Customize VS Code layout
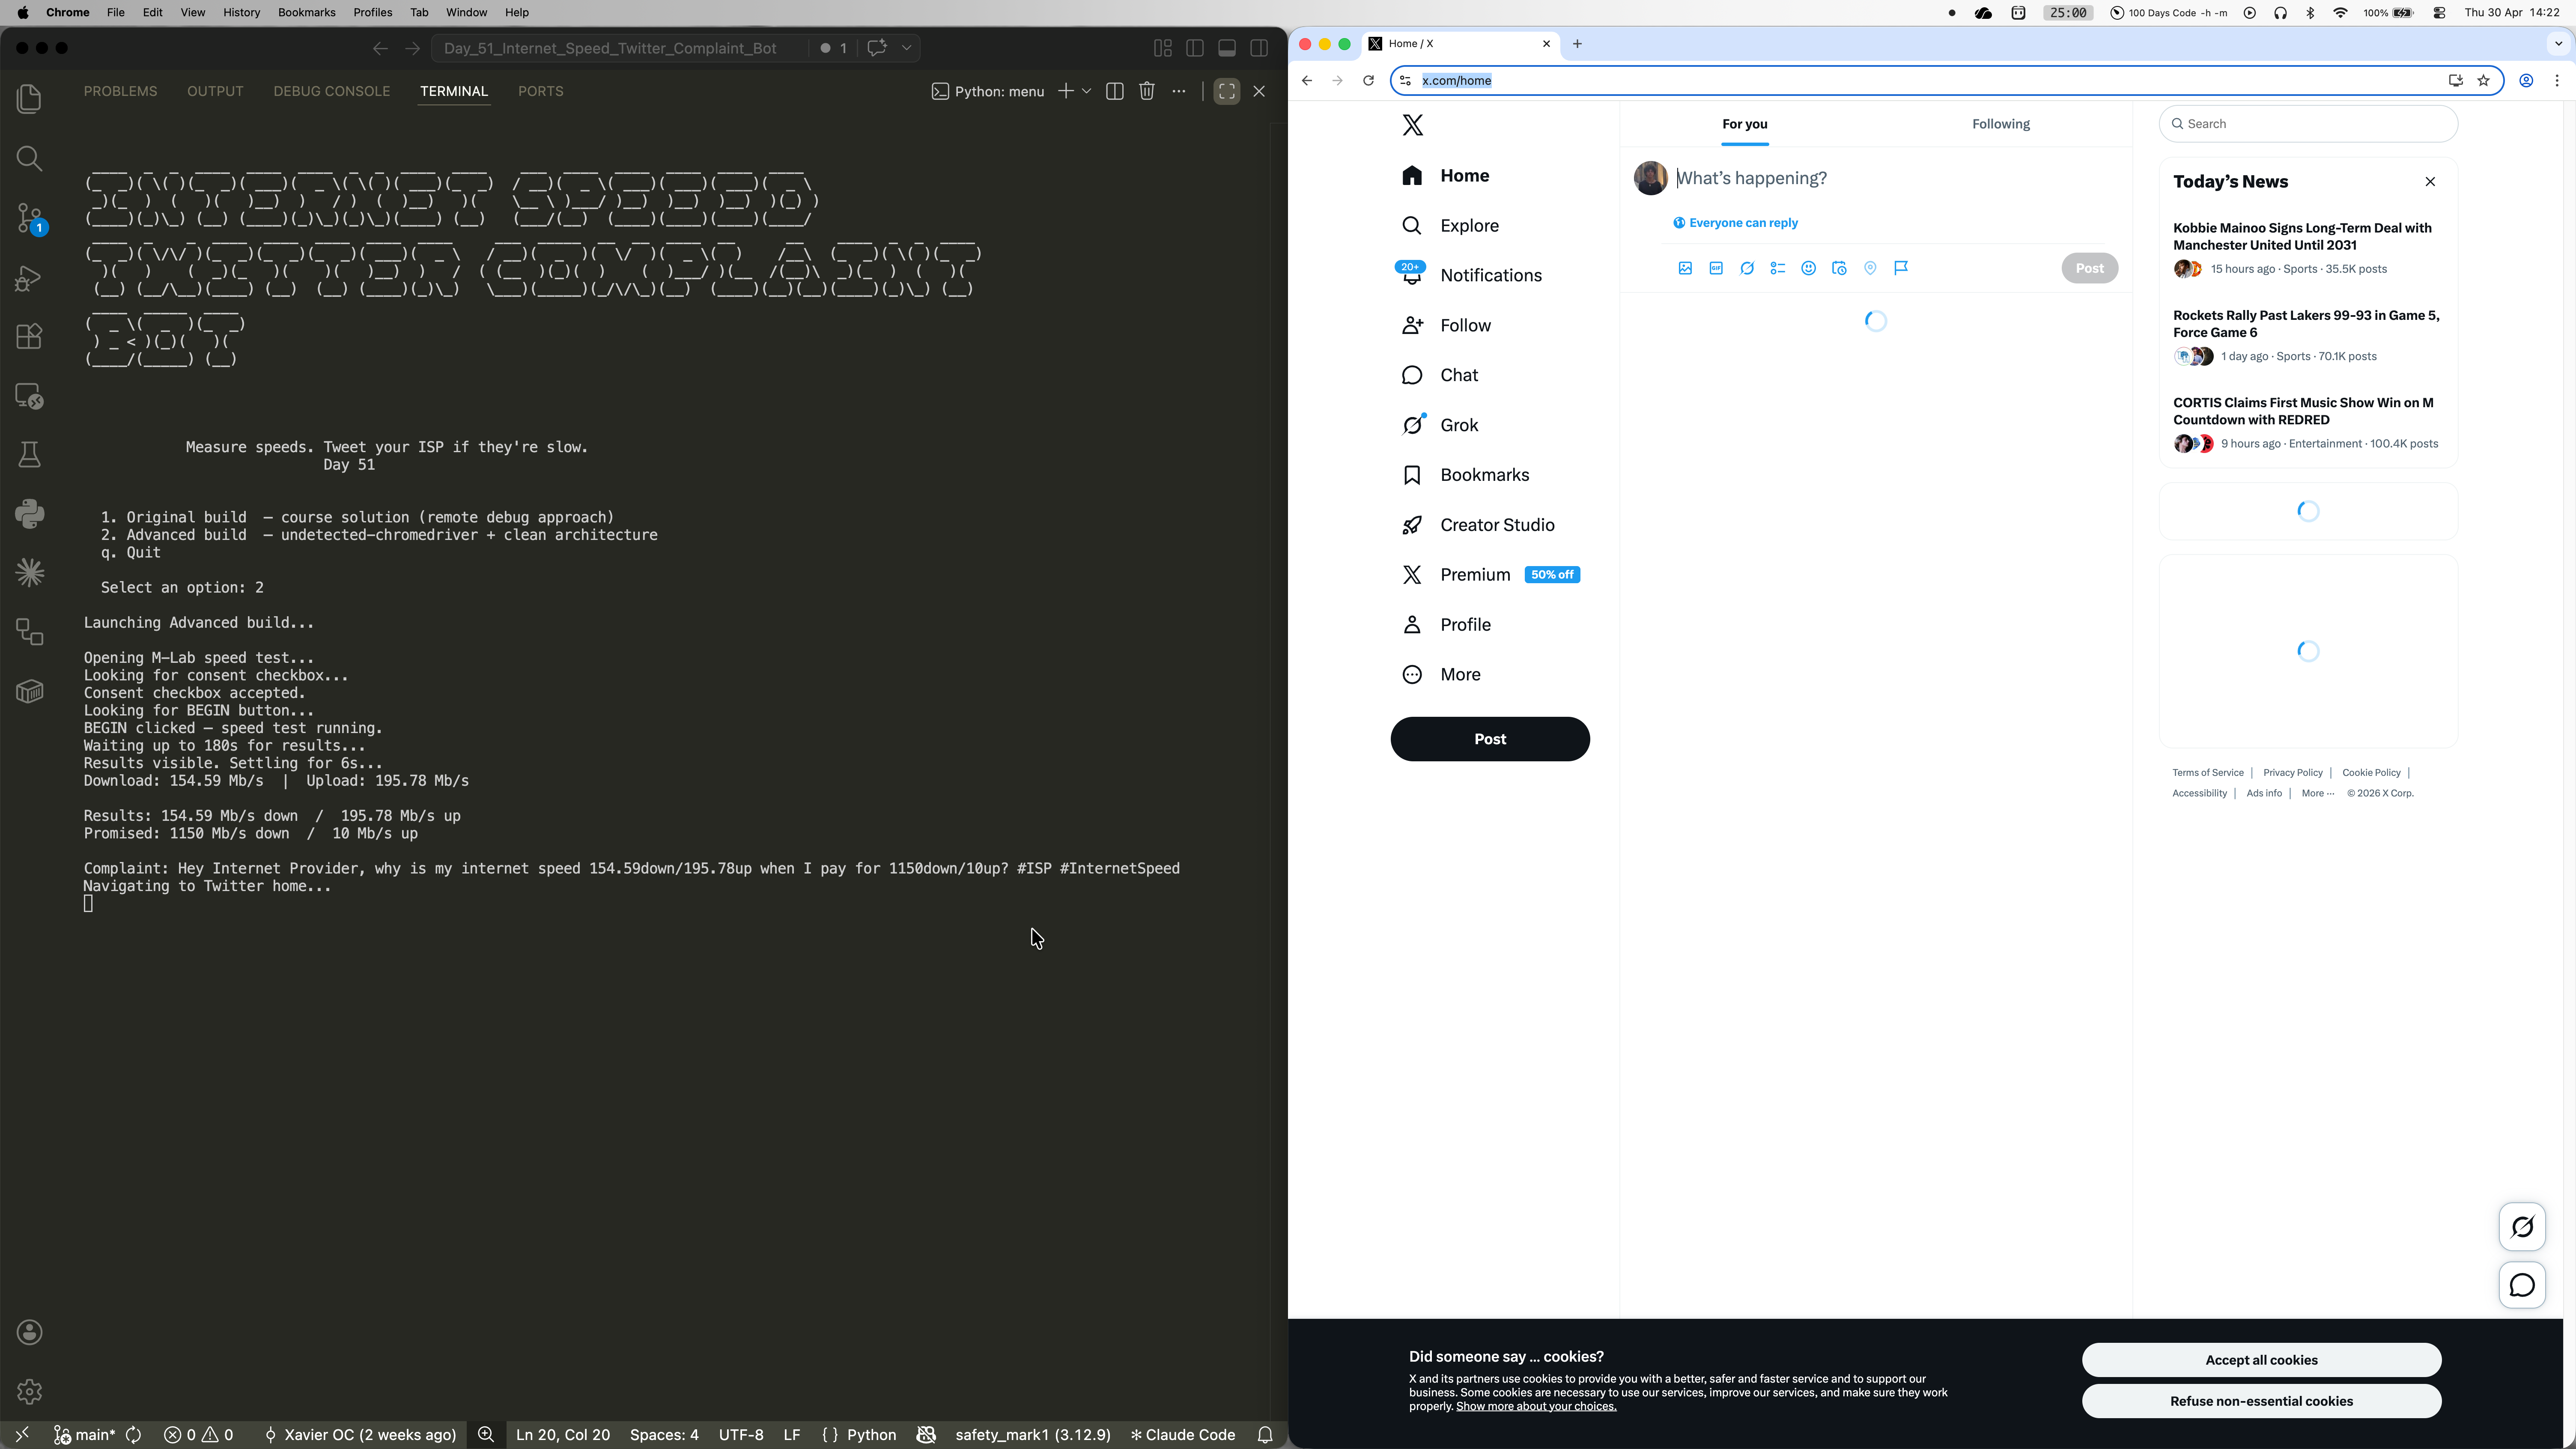 [1162, 48]
